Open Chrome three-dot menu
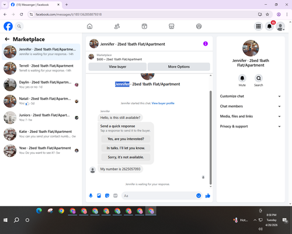 tap(287, 15)
